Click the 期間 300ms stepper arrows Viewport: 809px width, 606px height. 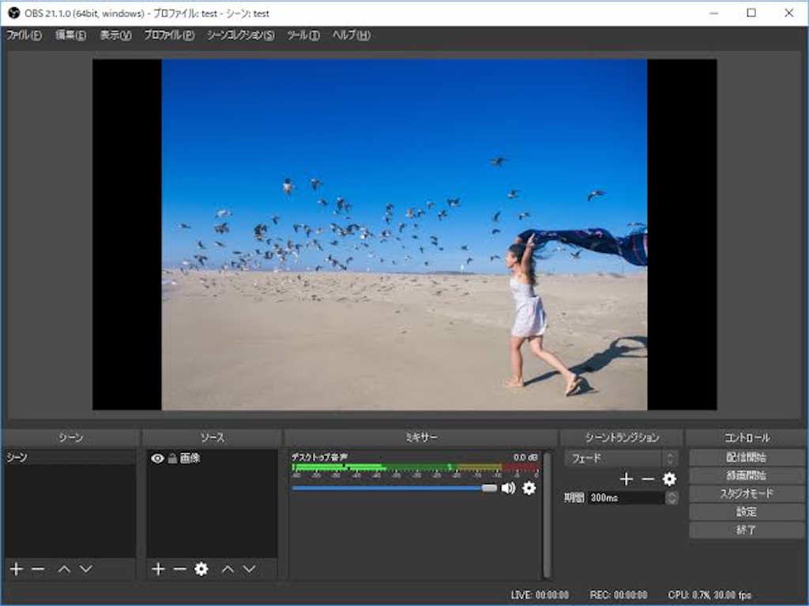point(672,498)
